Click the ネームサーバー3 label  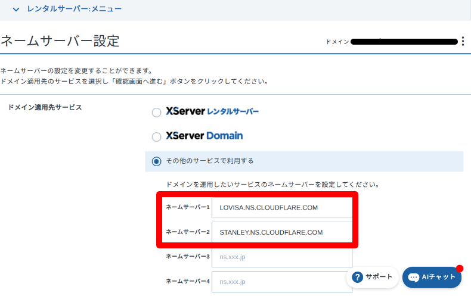click(x=188, y=256)
